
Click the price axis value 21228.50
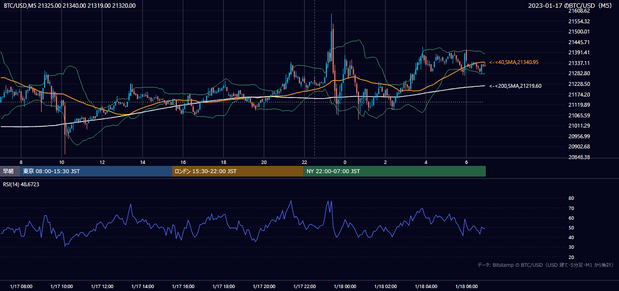click(x=579, y=84)
